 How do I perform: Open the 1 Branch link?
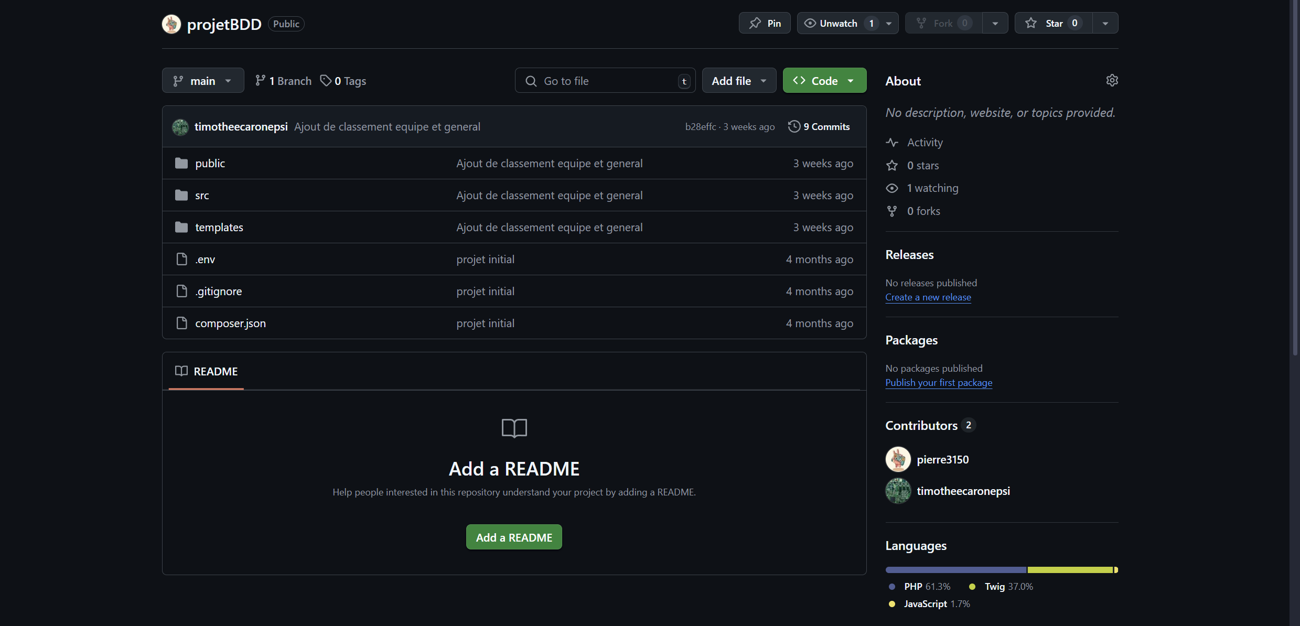(283, 81)
